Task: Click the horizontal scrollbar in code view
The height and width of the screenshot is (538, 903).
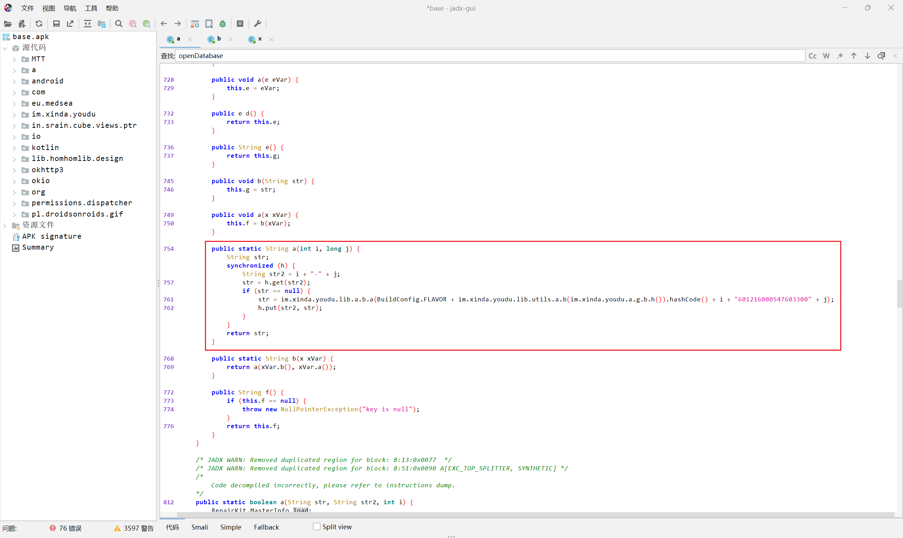Action: pos(536,514)
